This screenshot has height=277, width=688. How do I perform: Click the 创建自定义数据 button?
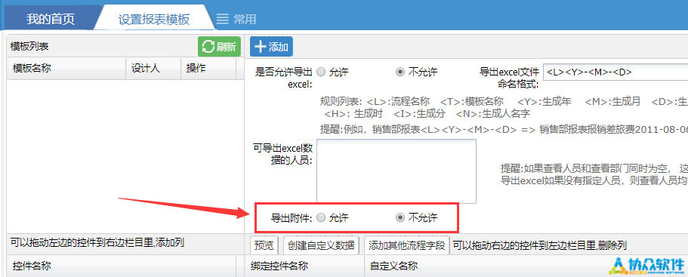[321, 245]
